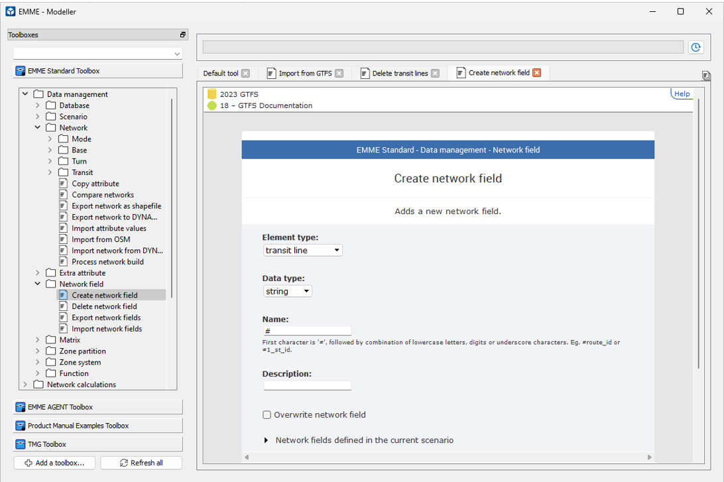Expand the Network calculations node
Image resolution: width=724 pixels, height=482 pixels.
pyautogui.click(x=25, y=385)
